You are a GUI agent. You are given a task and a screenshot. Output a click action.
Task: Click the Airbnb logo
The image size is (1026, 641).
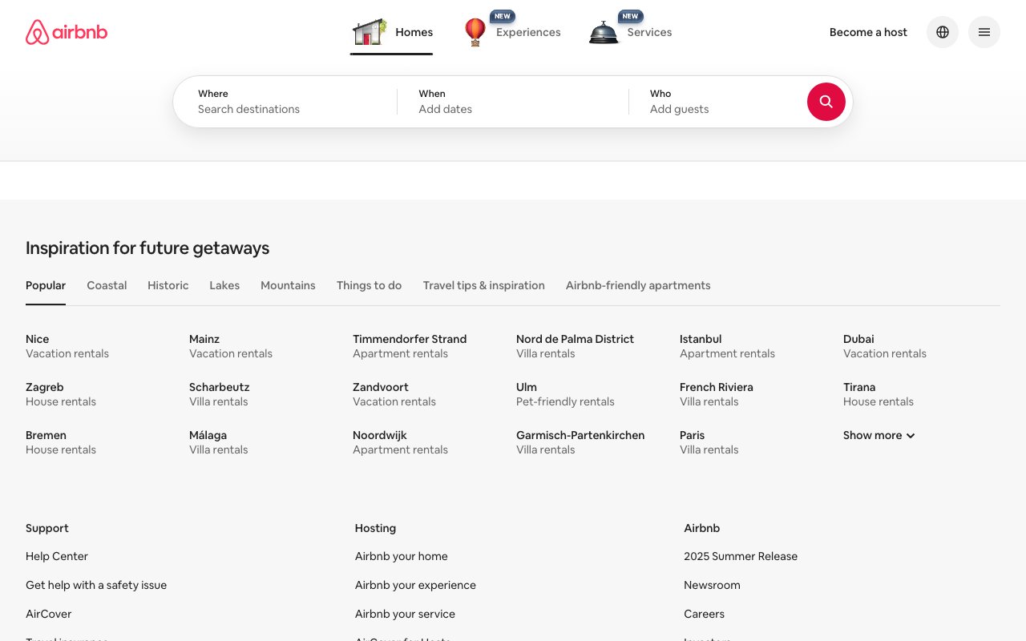point(67,32)
